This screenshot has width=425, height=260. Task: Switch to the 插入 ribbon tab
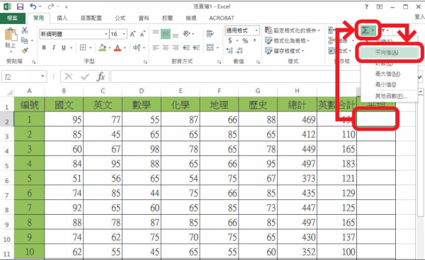62,18
